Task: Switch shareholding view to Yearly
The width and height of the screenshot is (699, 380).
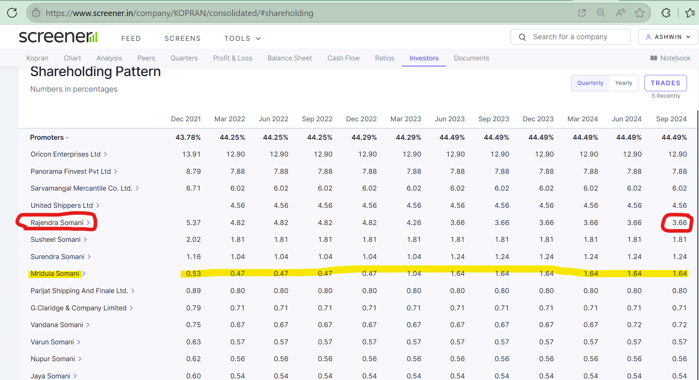Action: (x=623, y=83)
